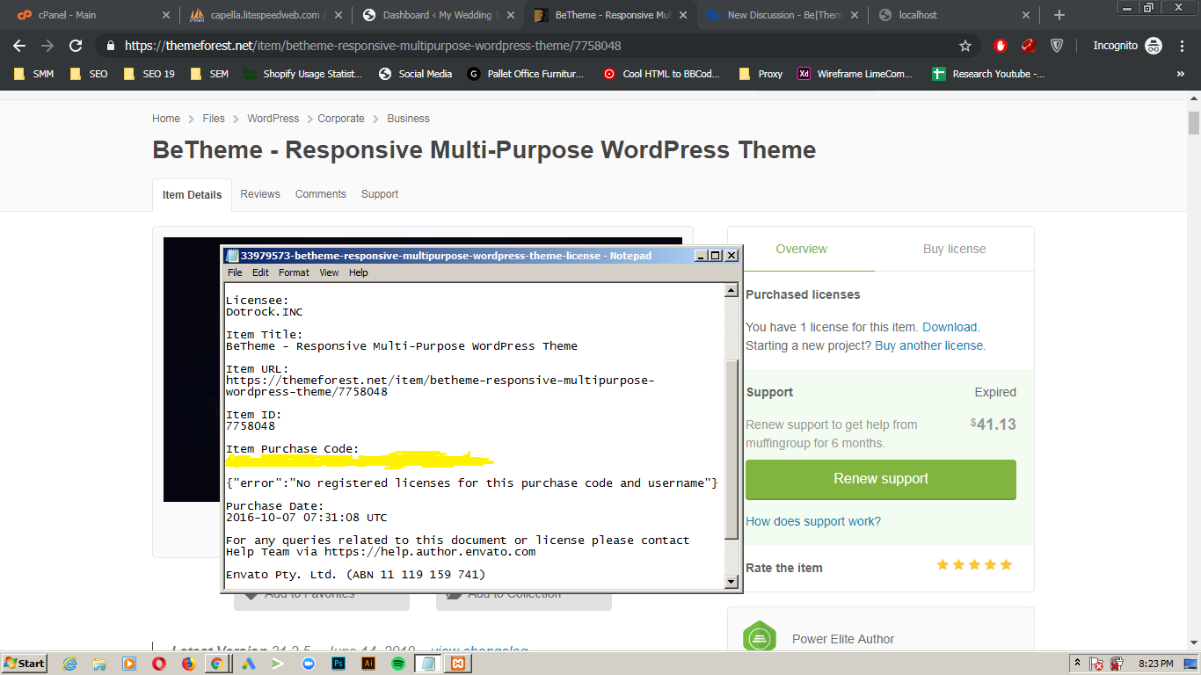Show more bookmarks with double chevron
Image resolution: width=1201 pixels, height=675 pixels.
[1181, 74]
